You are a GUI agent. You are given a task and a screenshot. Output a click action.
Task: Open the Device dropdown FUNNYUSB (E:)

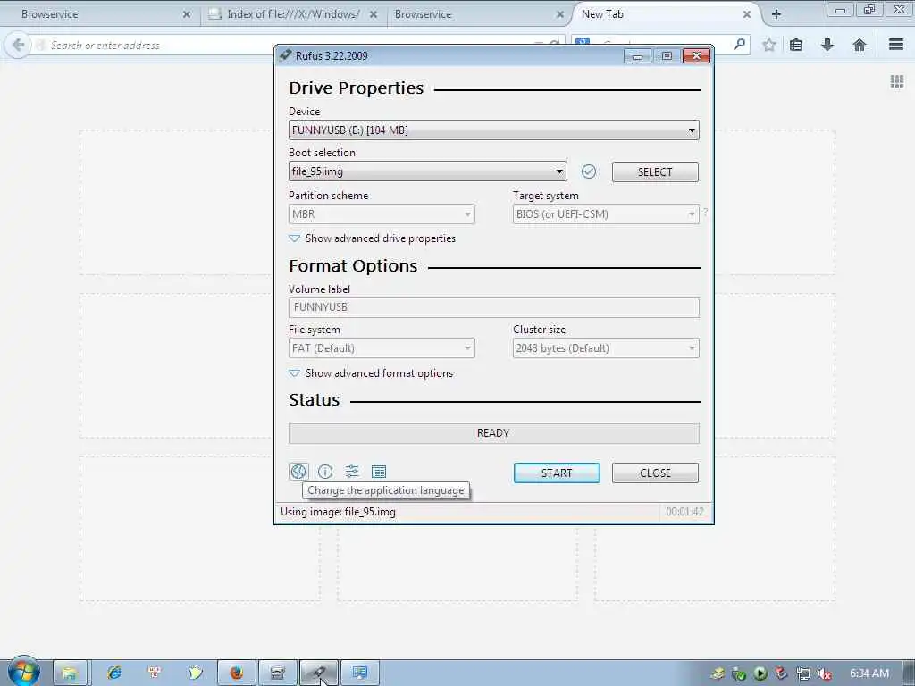(493, 130)
